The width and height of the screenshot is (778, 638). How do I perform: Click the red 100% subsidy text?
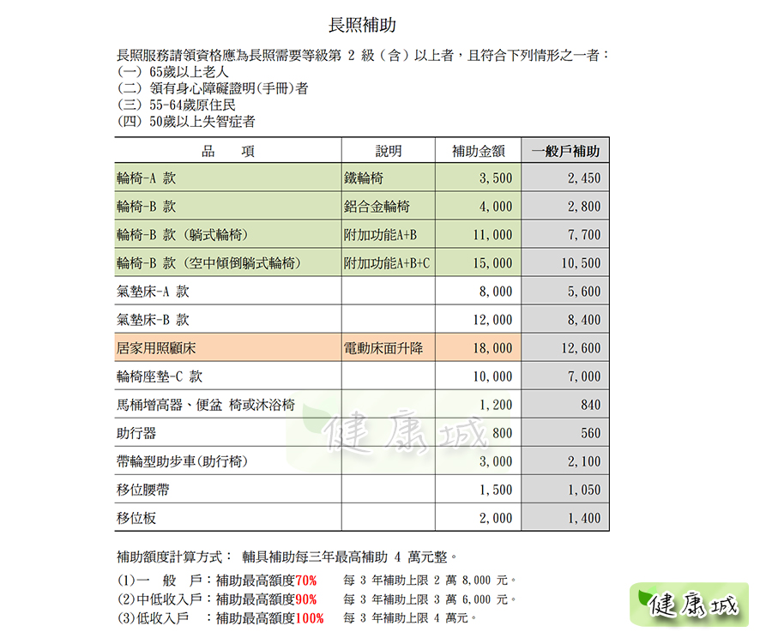tap(309, 617)
